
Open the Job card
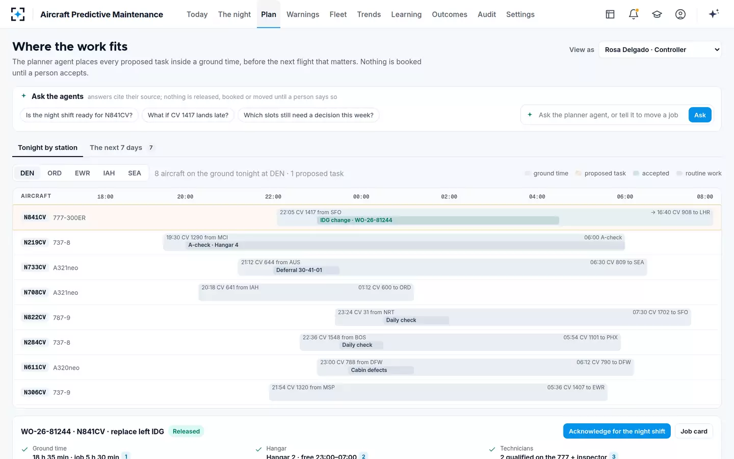click(x=694, y=431)
